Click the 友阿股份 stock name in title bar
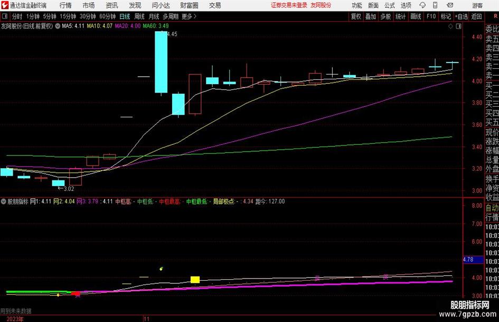499x322 pixels. coord(321,5)
